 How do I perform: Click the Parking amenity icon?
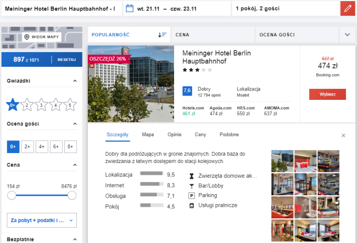click(192, 195)
